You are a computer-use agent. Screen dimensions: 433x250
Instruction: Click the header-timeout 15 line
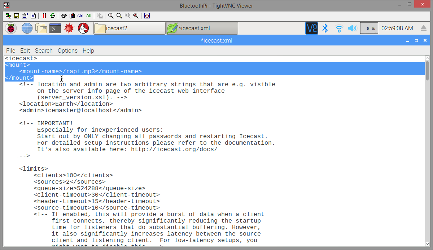[97, 201]
